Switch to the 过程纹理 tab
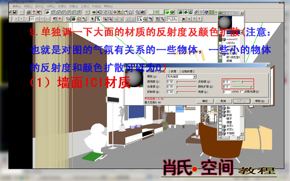 [x=187, y=71]
